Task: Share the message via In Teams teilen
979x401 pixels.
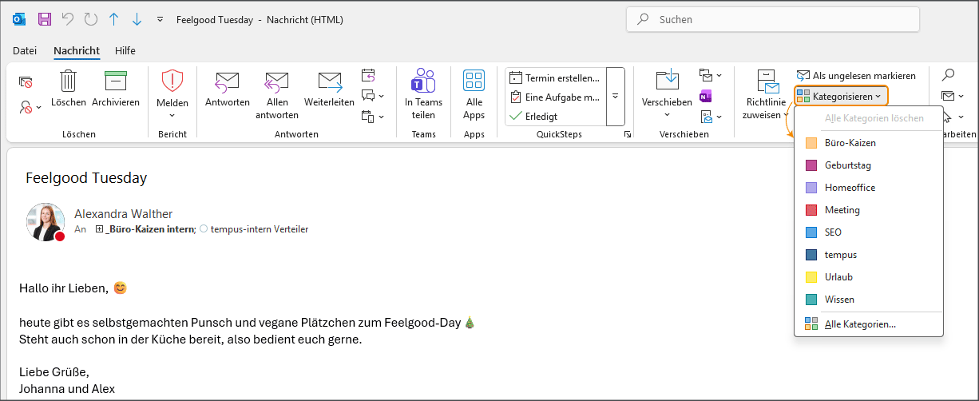Action: [x=423, y=82]
